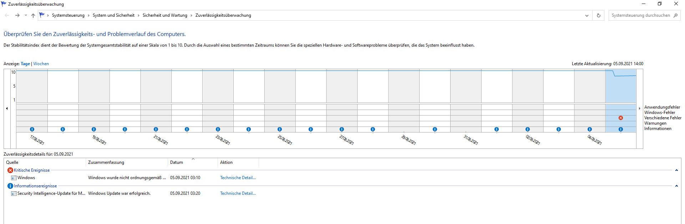Select the information icon on 02.09.2021

coord(528,129)
